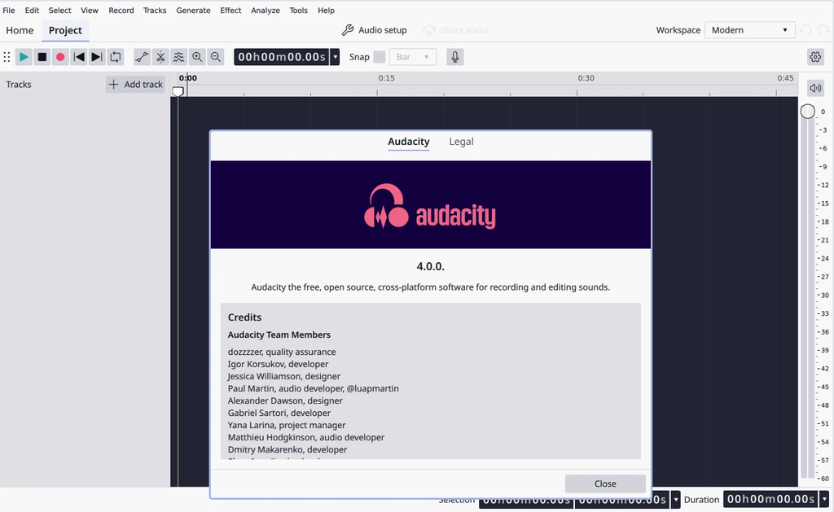Click the main time display 00h00m00.00s
Image resolution: width=834 pixels, height=512 pixels.
282,57
